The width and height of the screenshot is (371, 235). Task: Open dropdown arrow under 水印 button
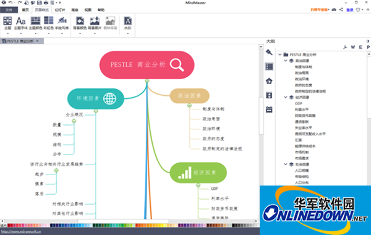tap(128, 33)
